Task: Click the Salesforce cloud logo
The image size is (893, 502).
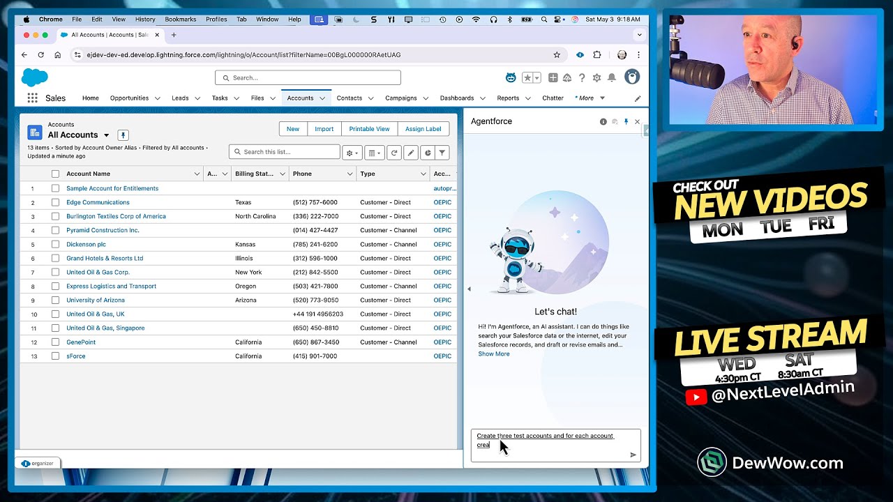Action: point(35,77)
